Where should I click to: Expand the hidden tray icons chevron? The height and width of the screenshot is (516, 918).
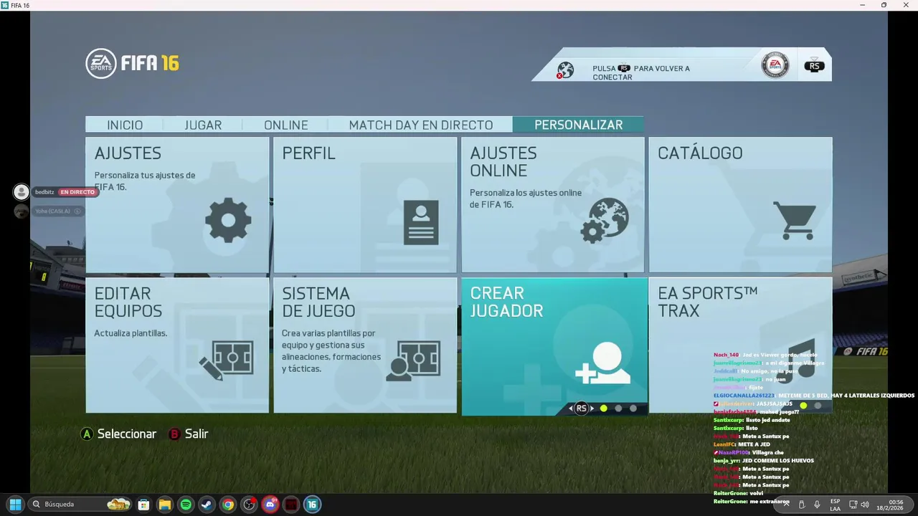tap(786, 505)
